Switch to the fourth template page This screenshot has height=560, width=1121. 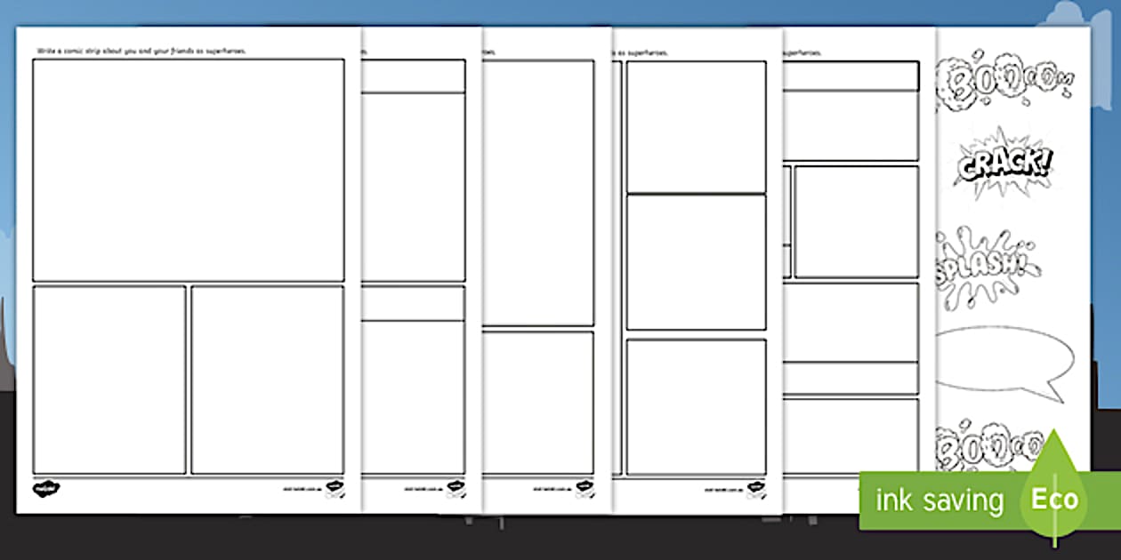pos(694,267)
